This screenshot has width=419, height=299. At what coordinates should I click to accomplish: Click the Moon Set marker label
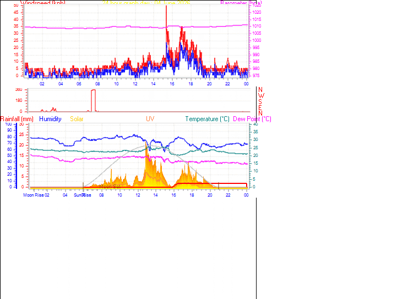click(x=110, y=186)
